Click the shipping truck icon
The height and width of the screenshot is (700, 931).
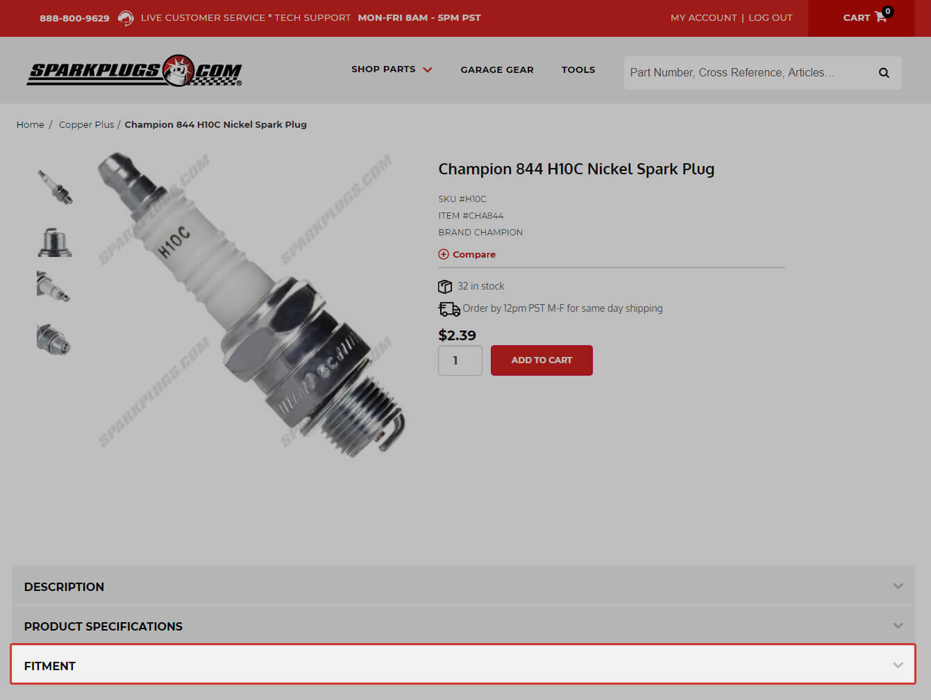pyautogui.click(x=449, y=308)
